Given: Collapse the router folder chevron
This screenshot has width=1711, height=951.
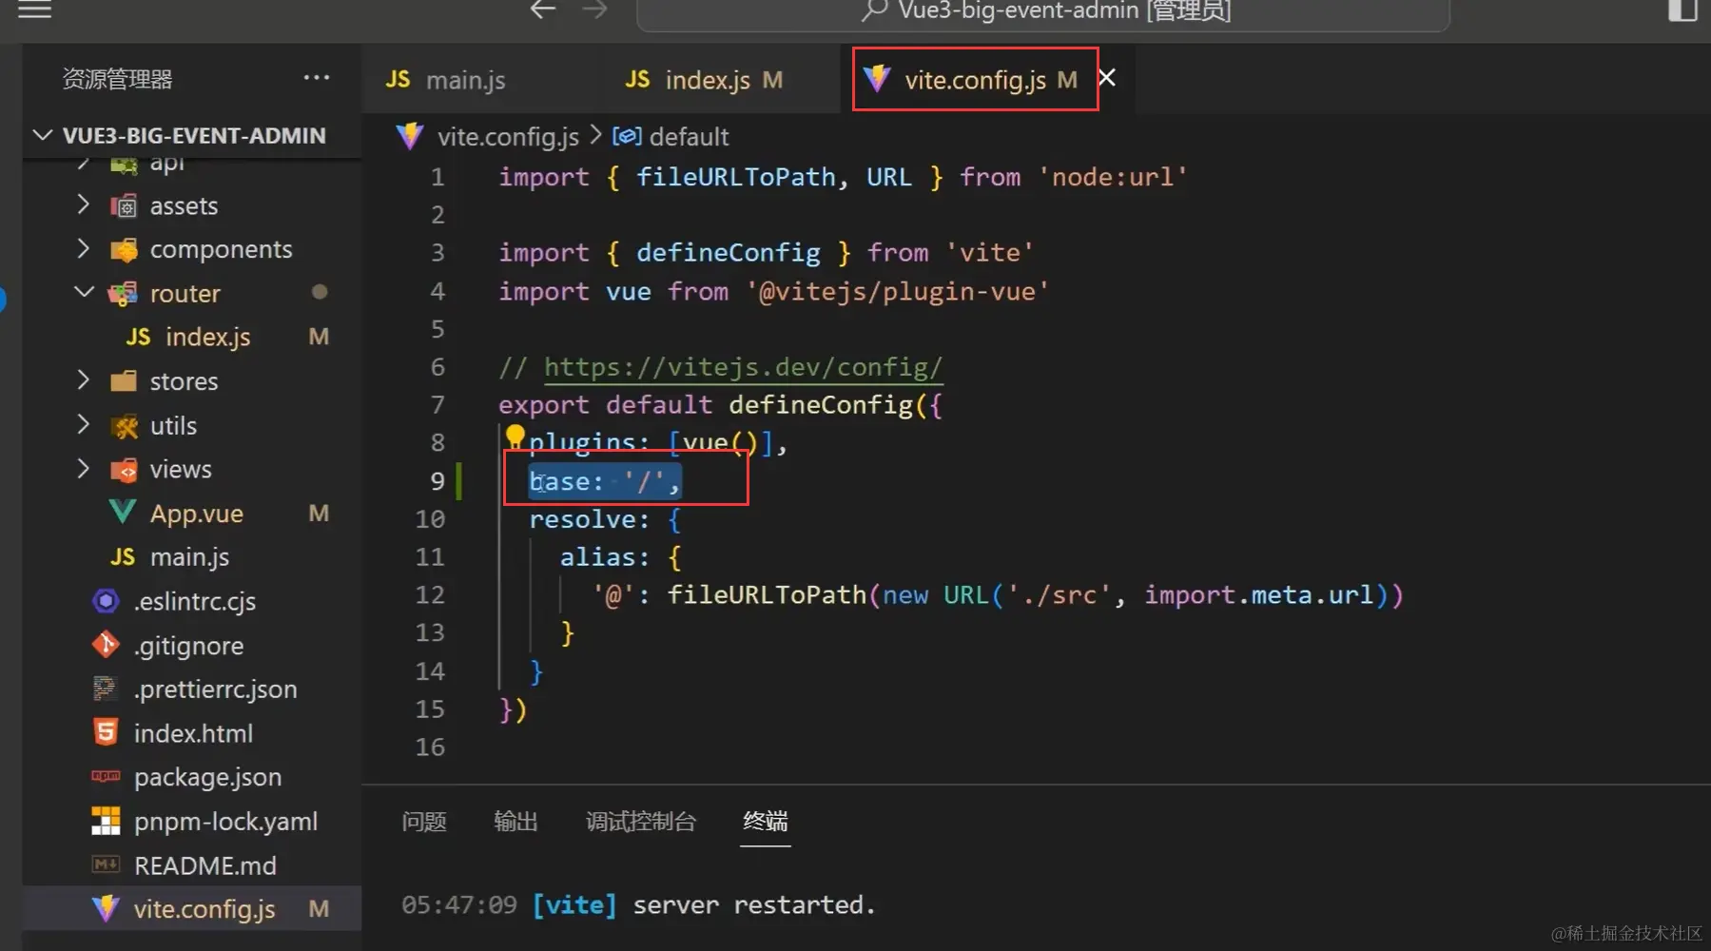Looking at the screenshot, I should 84,293.
